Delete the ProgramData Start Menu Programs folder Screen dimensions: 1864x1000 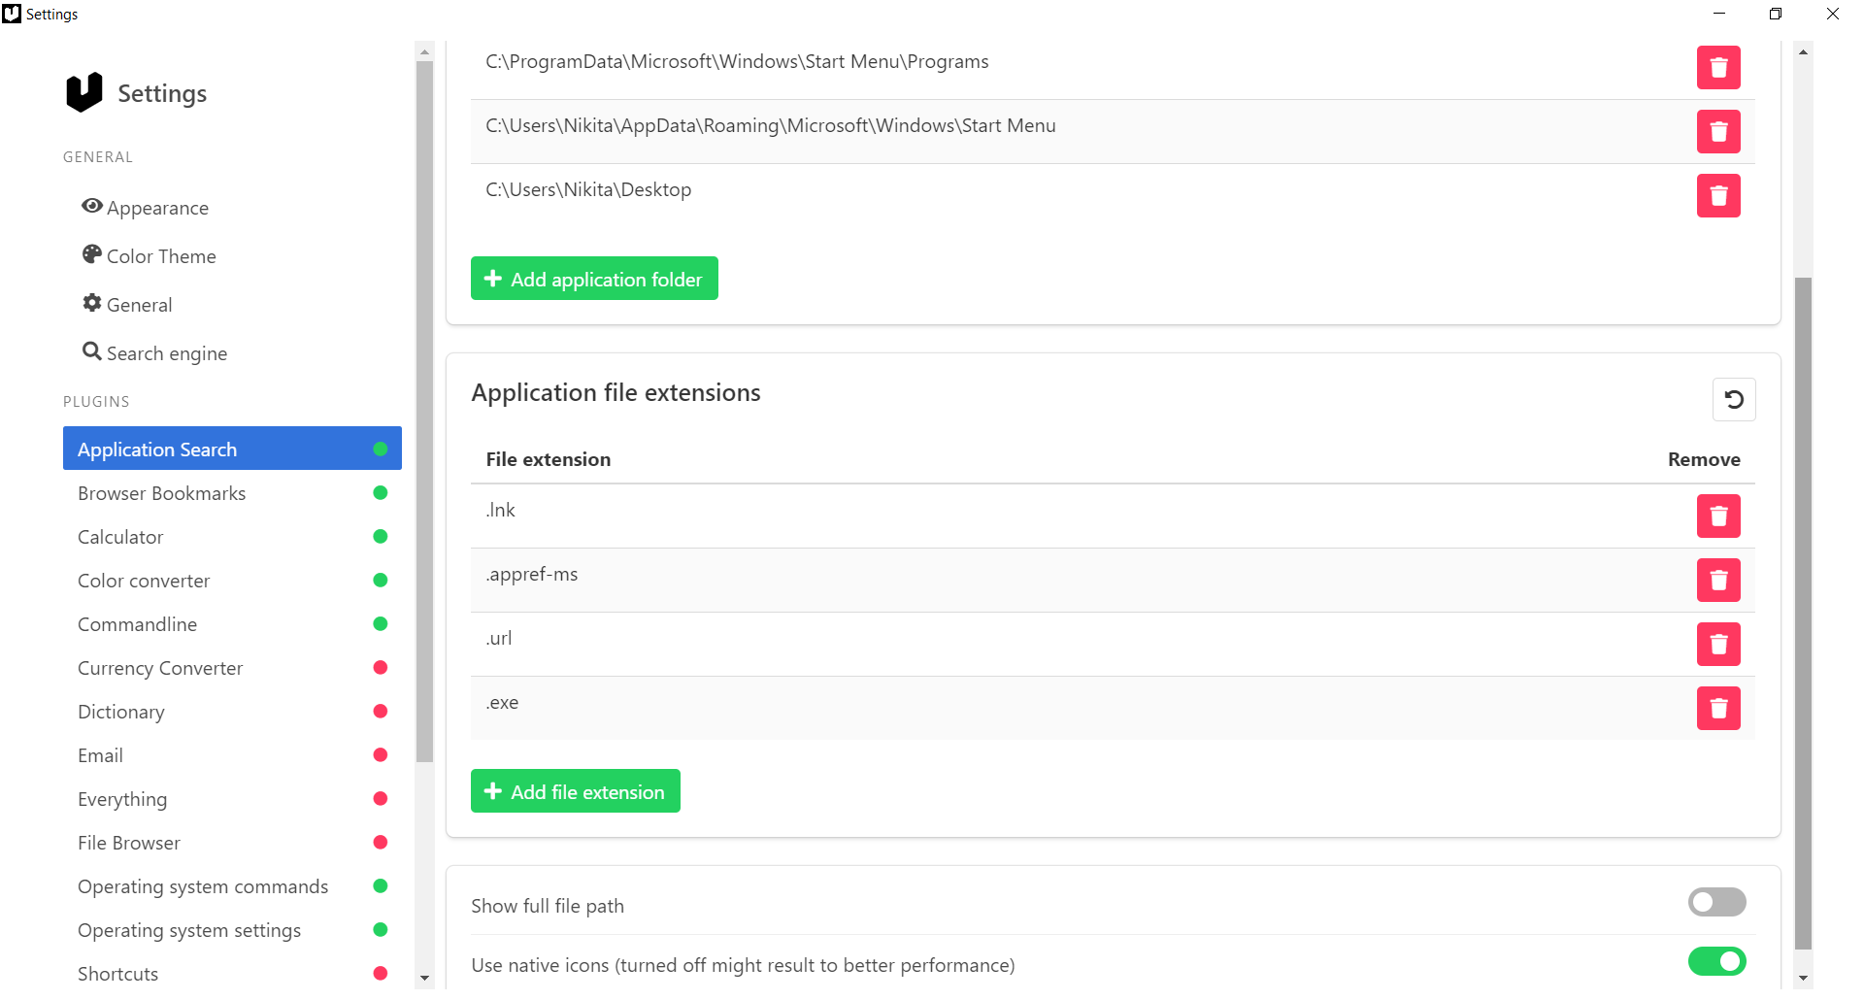tap(1718, 68)
